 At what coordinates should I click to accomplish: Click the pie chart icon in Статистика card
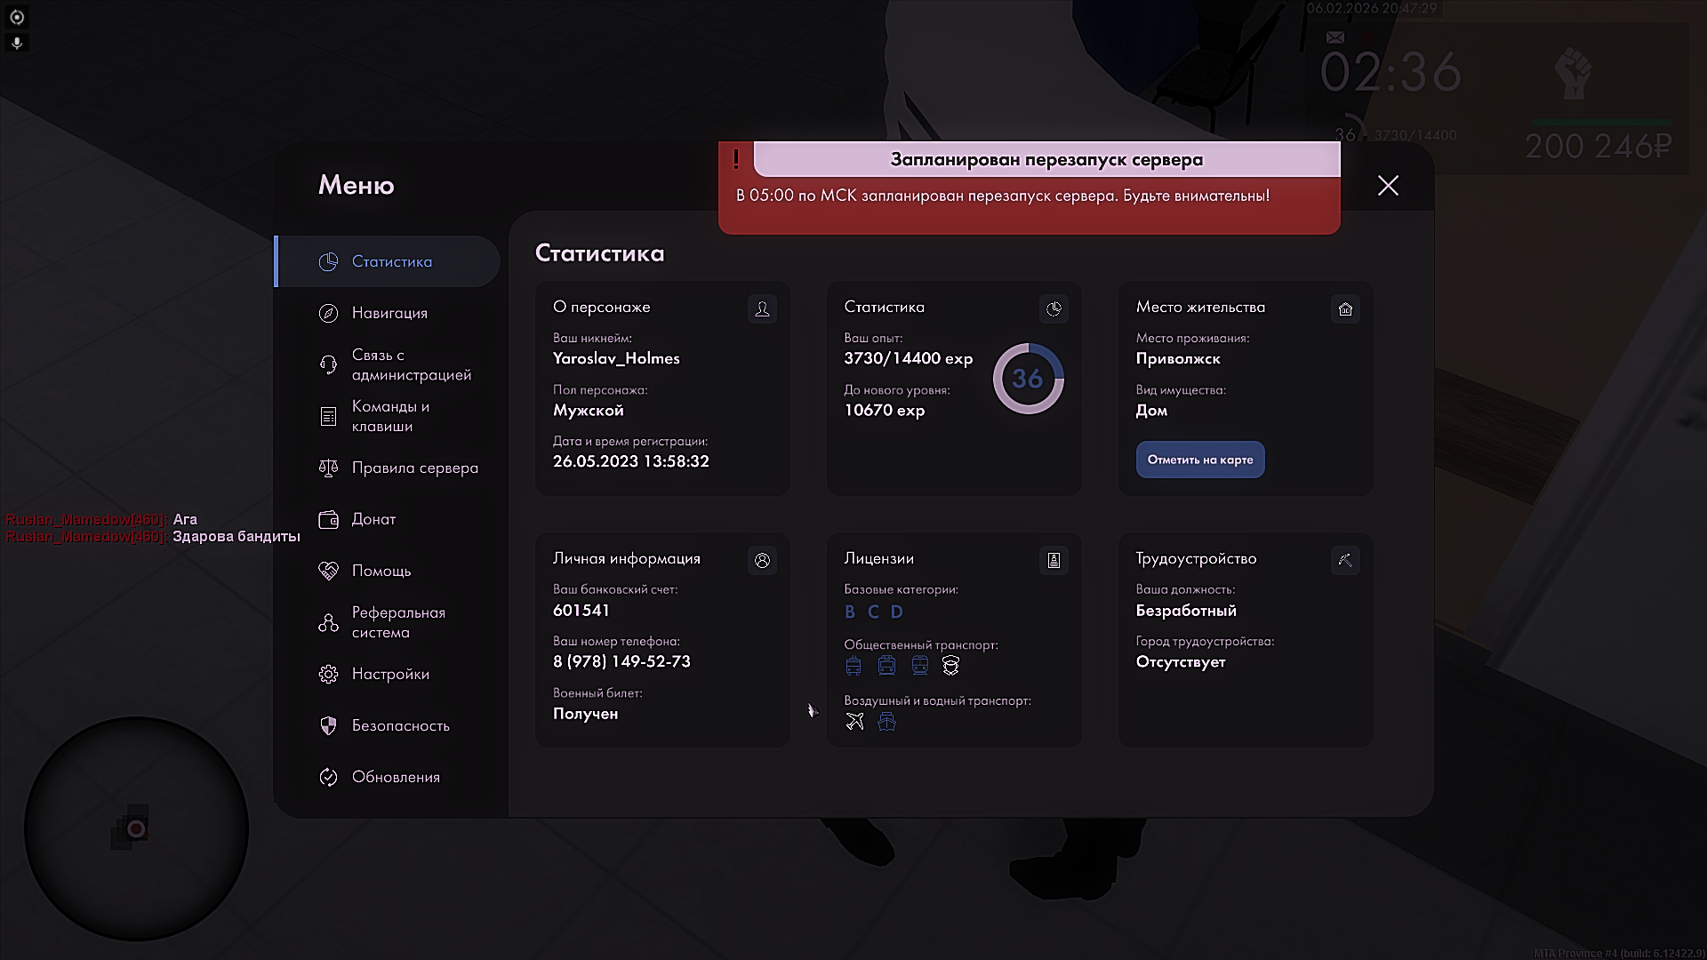coord(1054,308)
